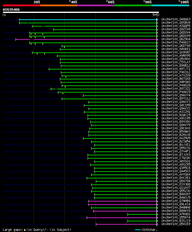Click the UniRef100_B1WXI5 label
This screenshot has width=192, height=232.
tap(176, 115)
